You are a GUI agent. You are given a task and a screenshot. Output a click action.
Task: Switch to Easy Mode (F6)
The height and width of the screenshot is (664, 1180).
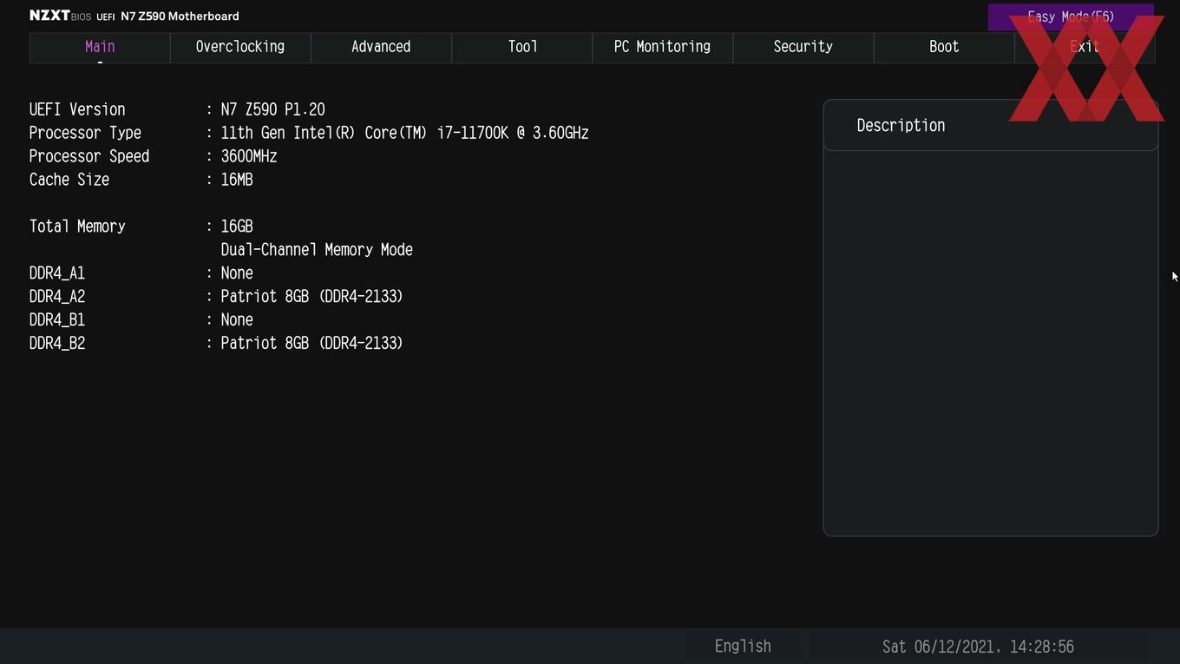(x=1071, y=16)
